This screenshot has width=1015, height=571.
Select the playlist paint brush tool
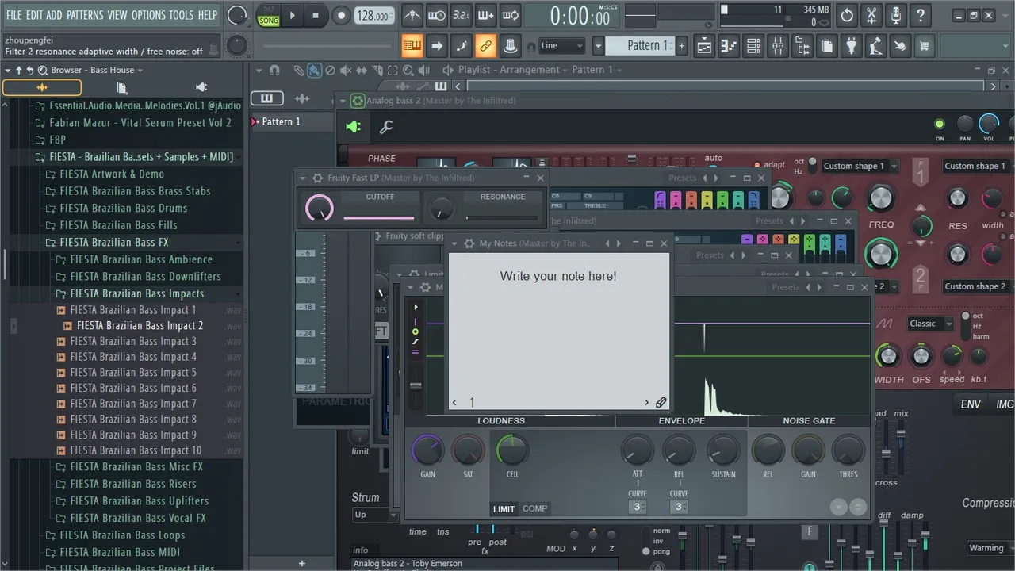point(315,70)
